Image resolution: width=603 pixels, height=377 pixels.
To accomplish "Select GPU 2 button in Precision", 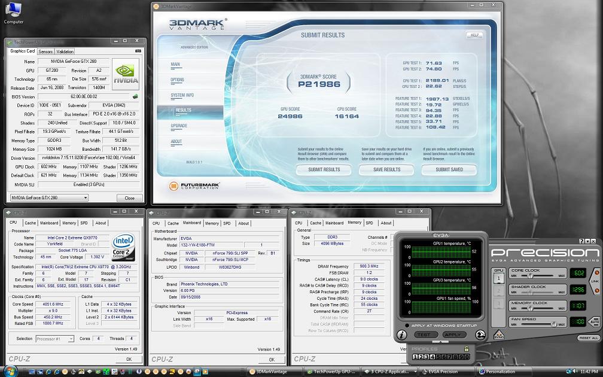I will click(498, 291).
